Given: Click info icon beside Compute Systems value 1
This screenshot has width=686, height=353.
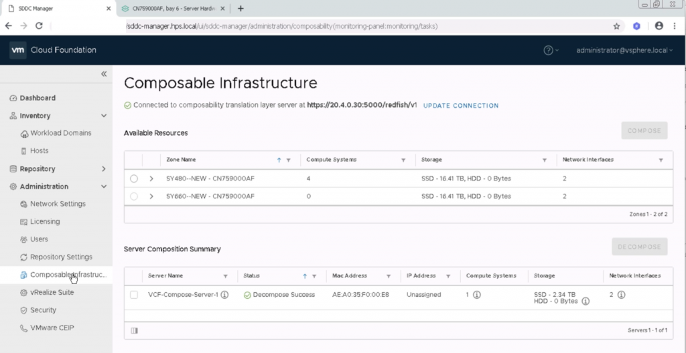Looking at the screenshot, I should point(477,295).
